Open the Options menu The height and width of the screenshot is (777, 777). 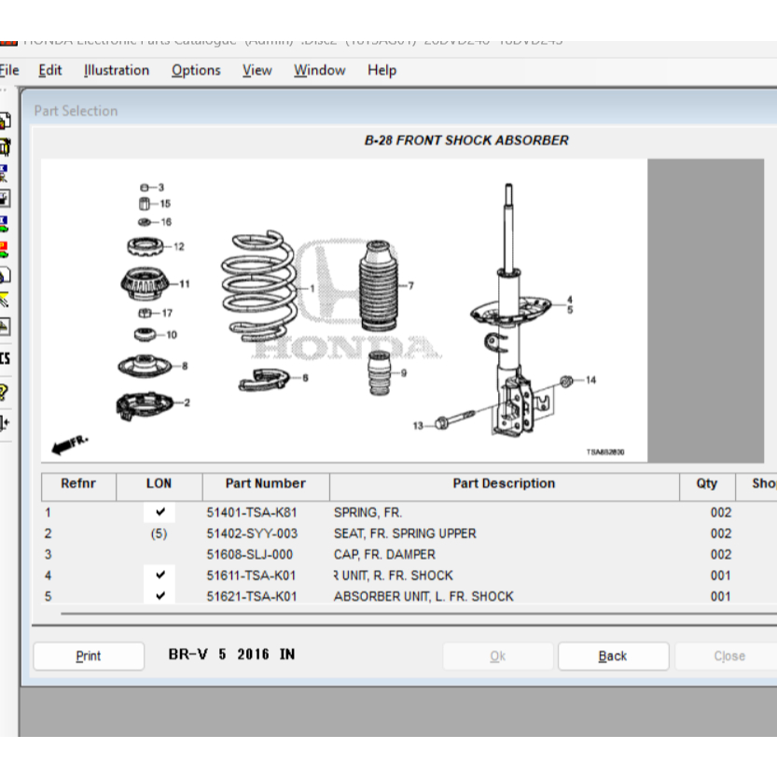pos(196,70)
